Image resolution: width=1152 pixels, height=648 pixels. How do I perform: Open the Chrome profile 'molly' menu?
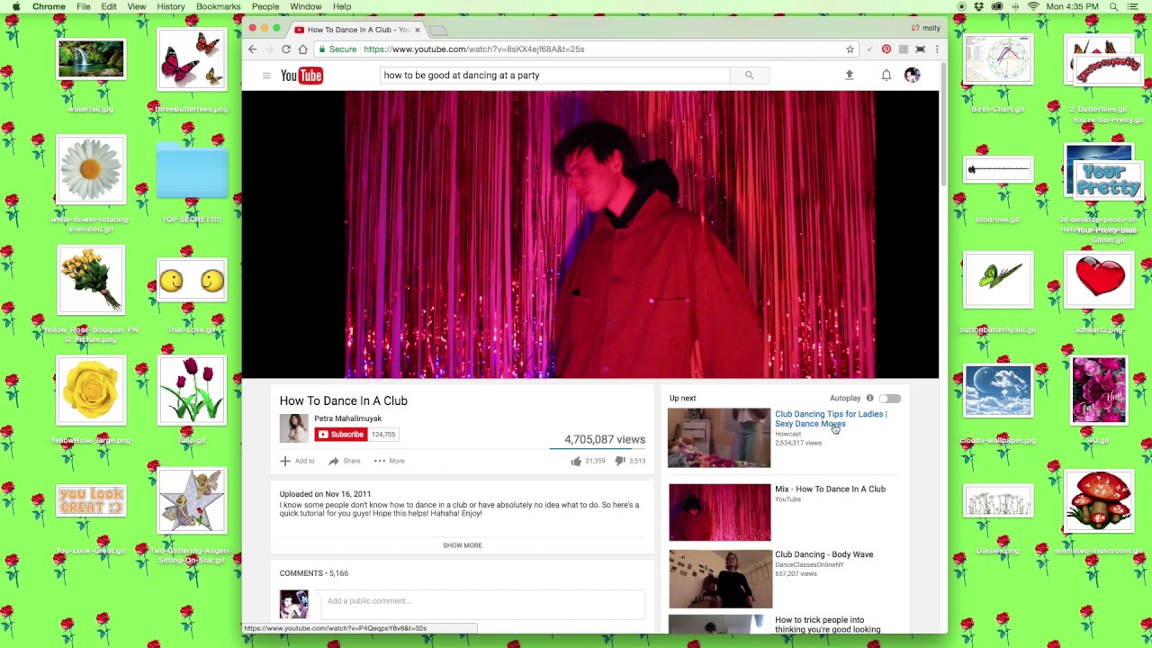[x=926, y=29]
